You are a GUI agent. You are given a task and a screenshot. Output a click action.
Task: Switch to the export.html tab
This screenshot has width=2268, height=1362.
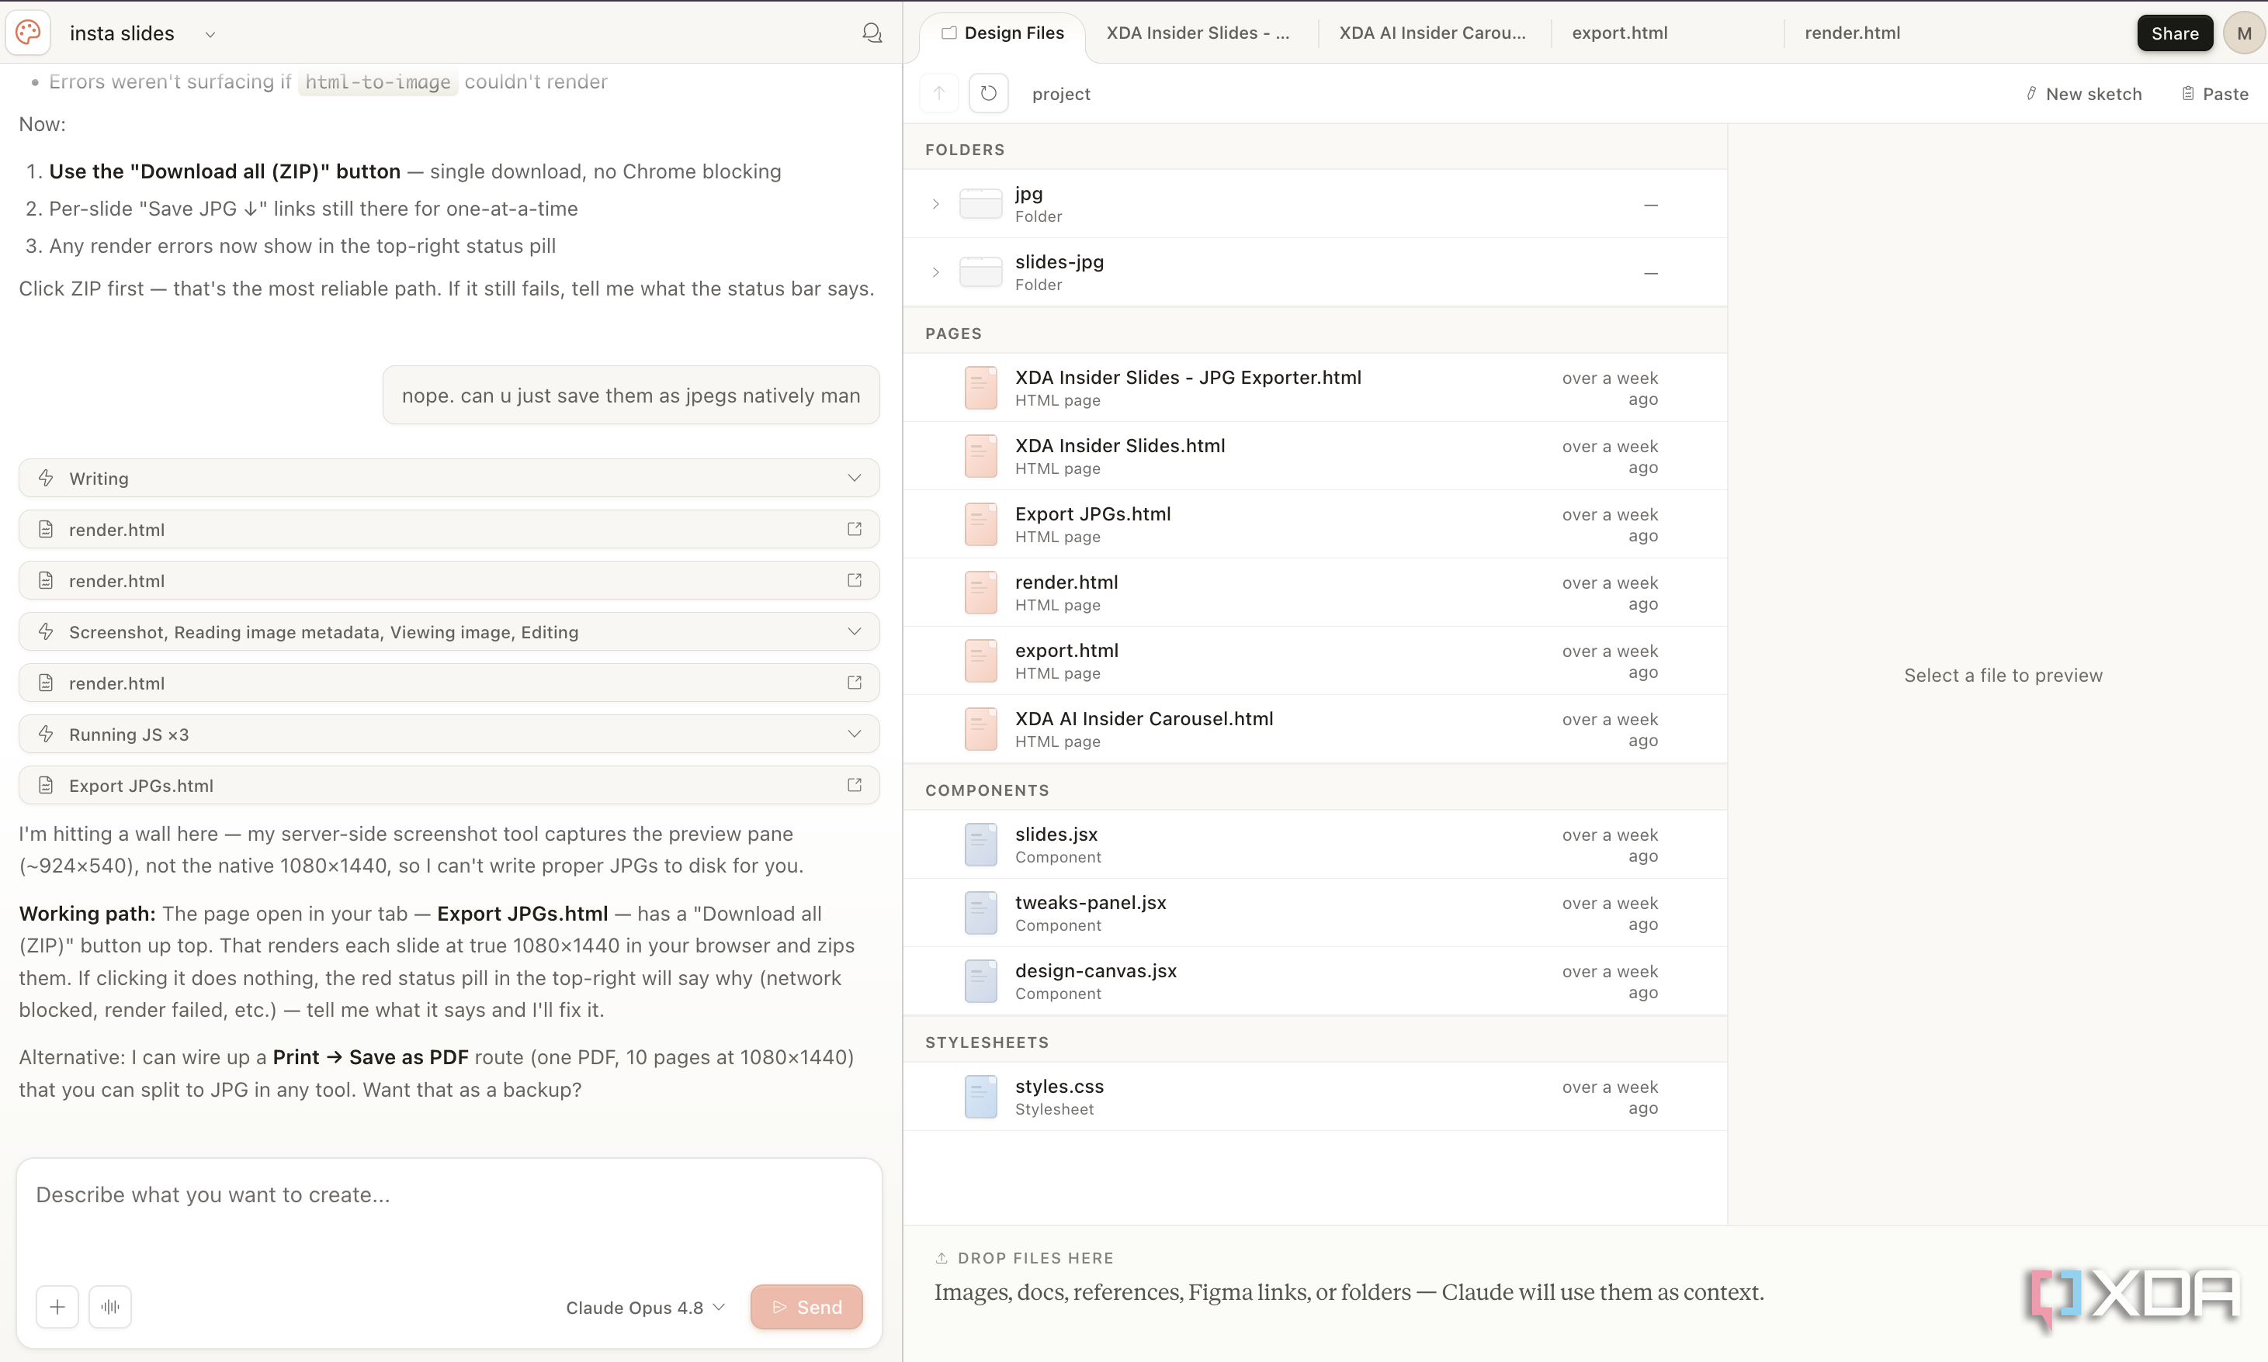pyautogui.click(x=1620, y=33)
